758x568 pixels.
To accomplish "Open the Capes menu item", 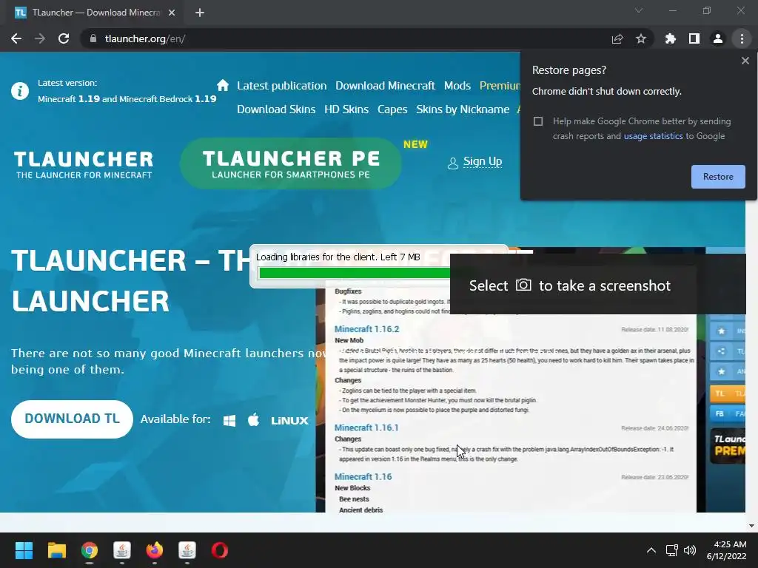I will pos(392,109).
